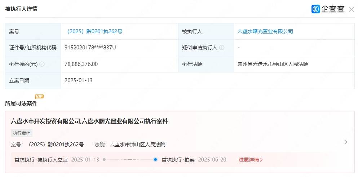
Task: Click the 被执行人 label cell
Action: coord(206,31)
